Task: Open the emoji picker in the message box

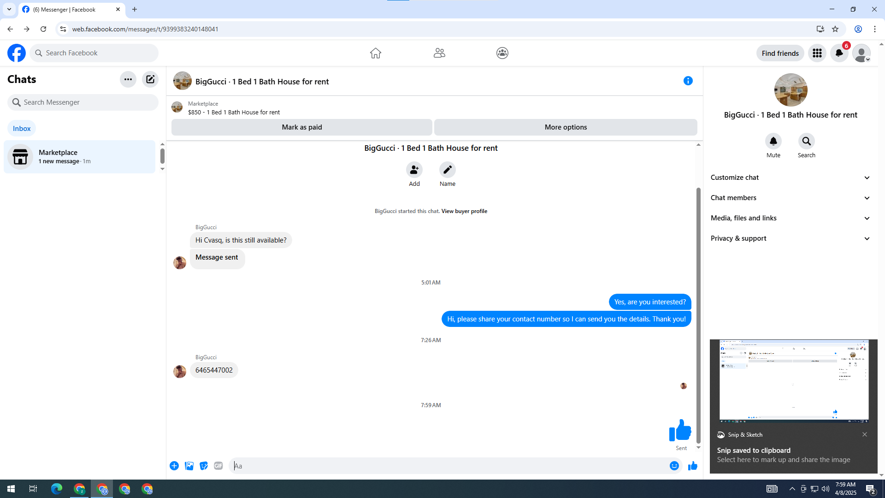Action: pos(674,466)
